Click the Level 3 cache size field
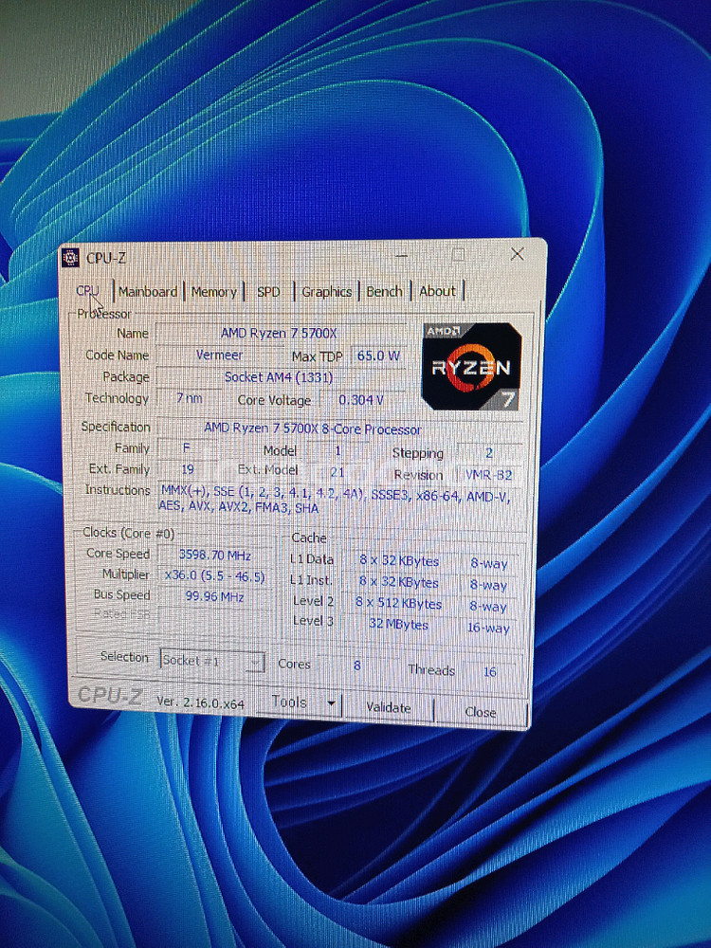 coord(398,626)
